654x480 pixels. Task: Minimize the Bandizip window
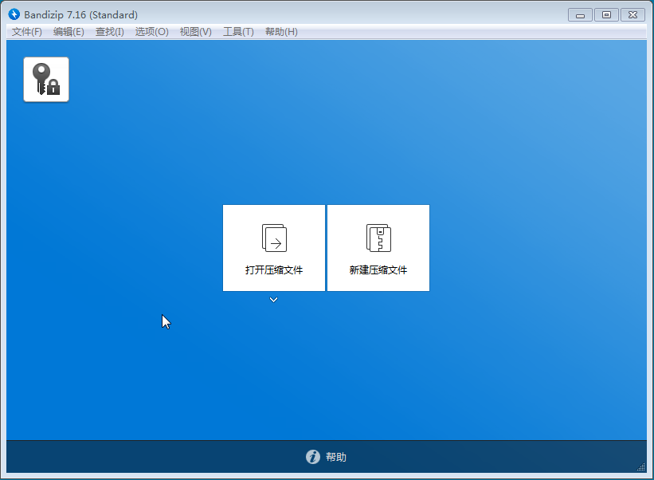(580, 14)
